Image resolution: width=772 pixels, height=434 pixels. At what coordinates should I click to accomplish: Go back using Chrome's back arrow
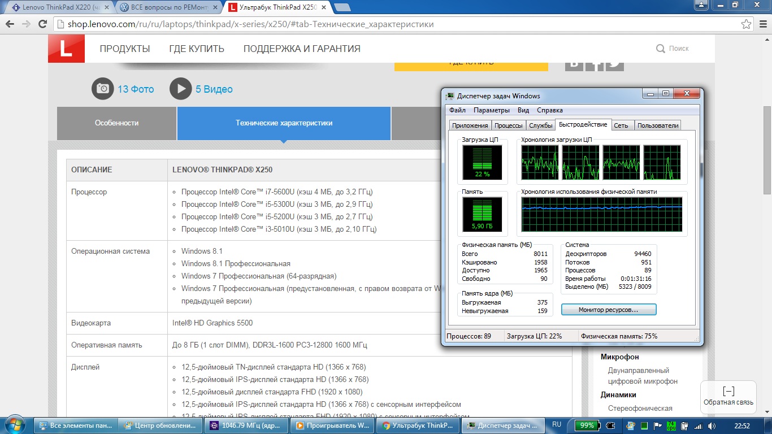(x=10, y=24)
